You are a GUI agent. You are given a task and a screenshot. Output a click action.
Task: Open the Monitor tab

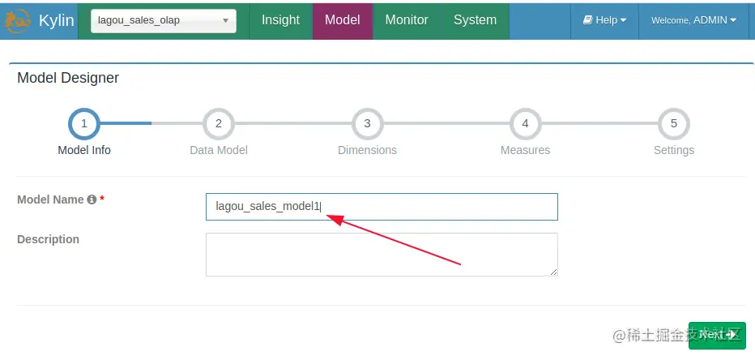407,20
